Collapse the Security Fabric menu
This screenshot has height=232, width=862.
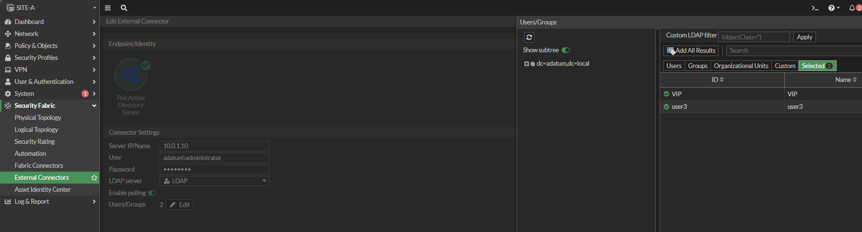click(94, 105)
